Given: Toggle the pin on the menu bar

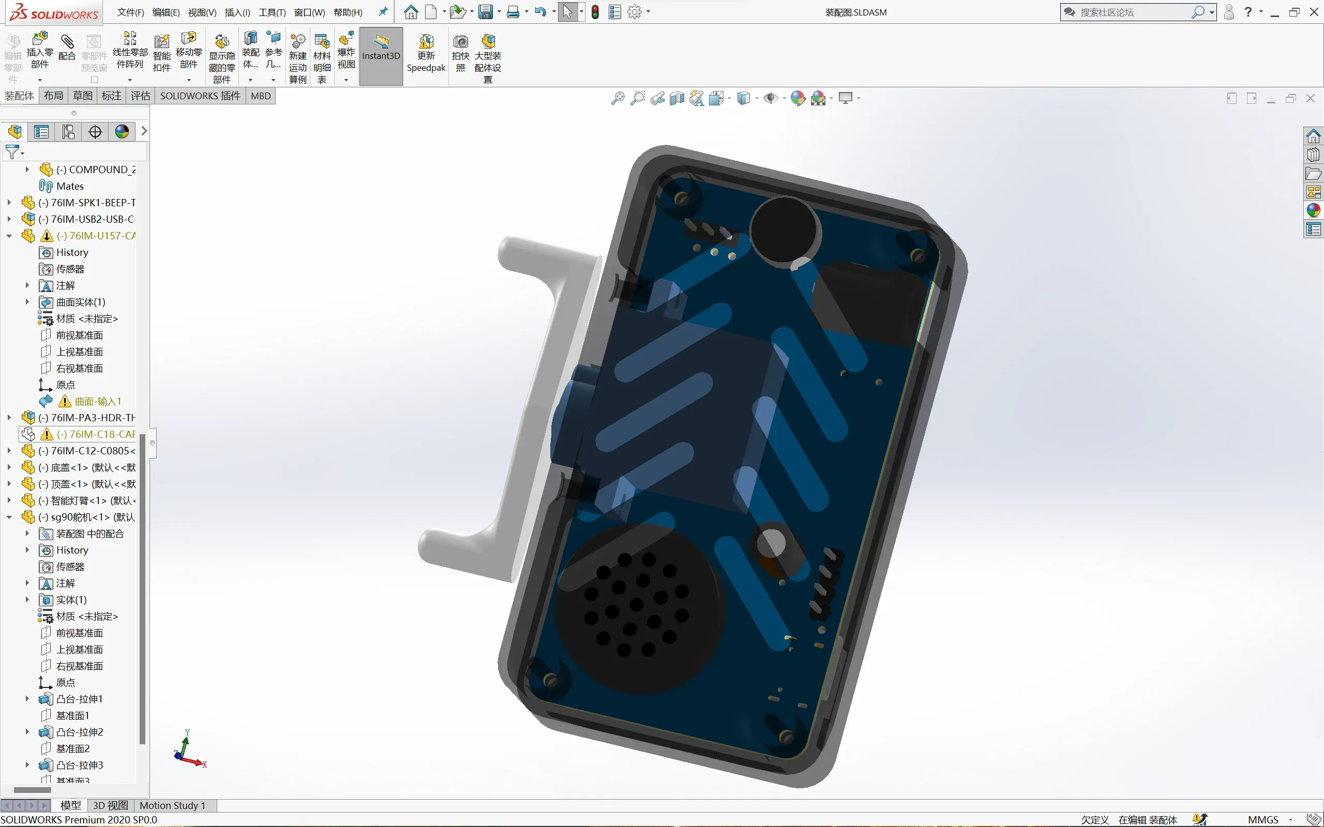Looking at the screenshot, I should (x=383, y=11).
